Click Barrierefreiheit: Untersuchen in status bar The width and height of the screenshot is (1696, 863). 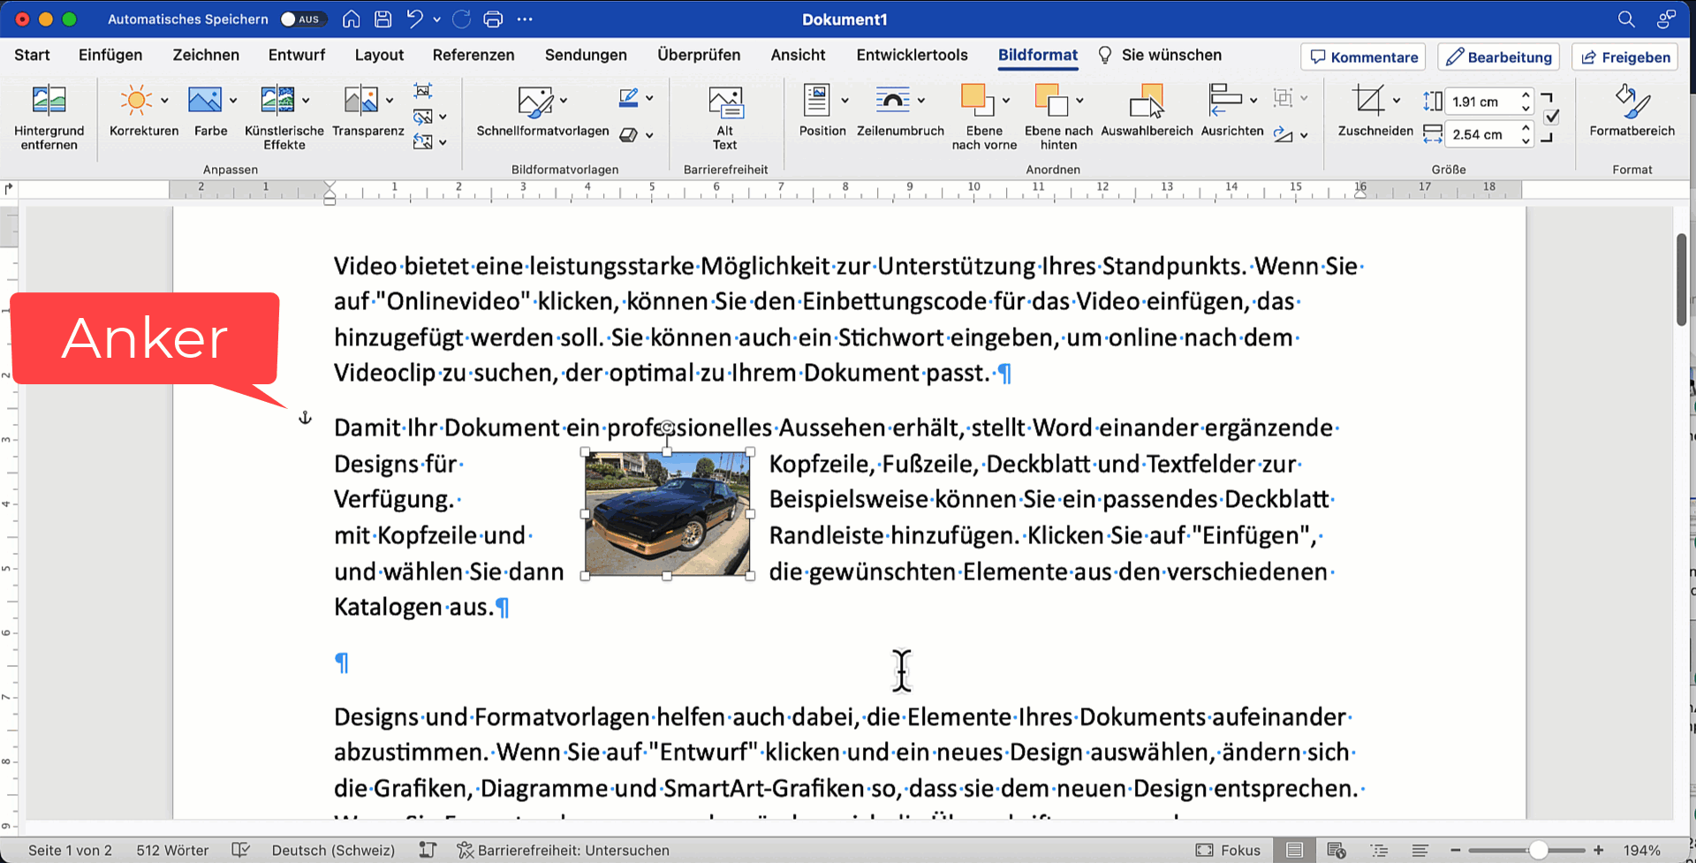[x=563, y=850]
